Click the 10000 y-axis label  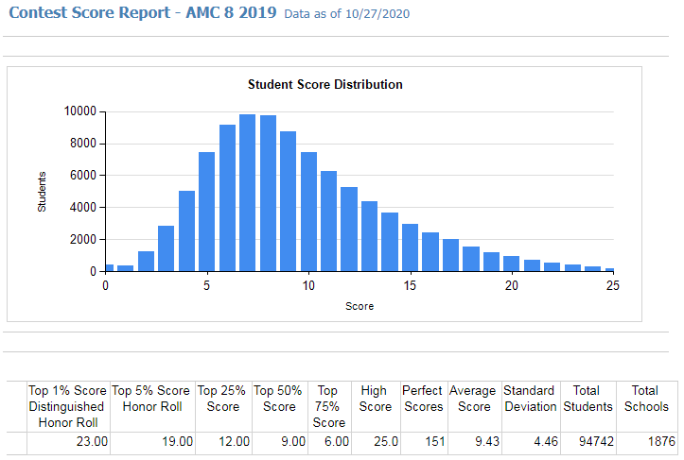tap(80, 111)
